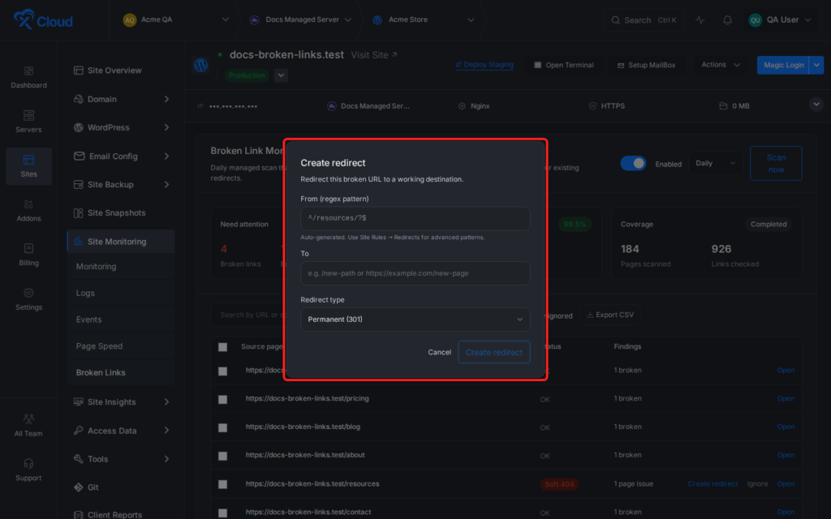Click Export CSV button
Viewport: 831px width, 519px height.
point(610,315)
